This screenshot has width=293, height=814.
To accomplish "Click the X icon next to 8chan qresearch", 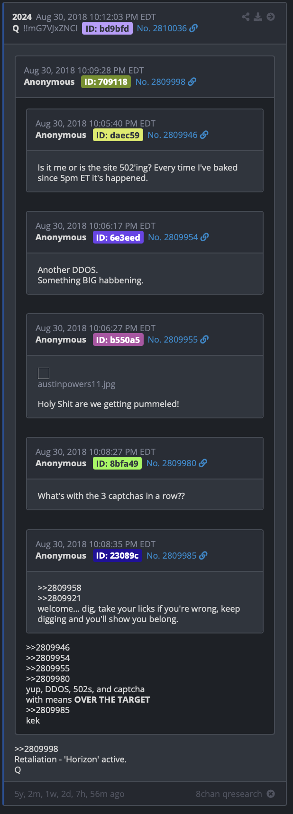I will [271, 794].
